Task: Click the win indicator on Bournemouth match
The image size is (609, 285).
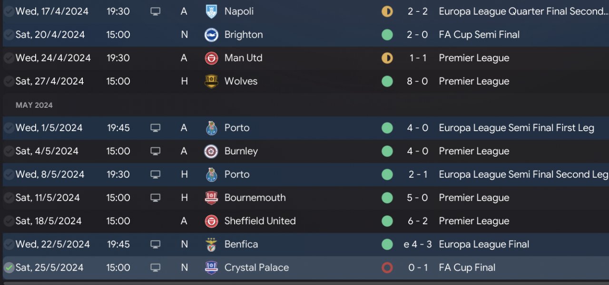Action: point(387,198)
